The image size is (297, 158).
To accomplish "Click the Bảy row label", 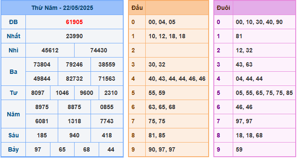I will (13, 150).
